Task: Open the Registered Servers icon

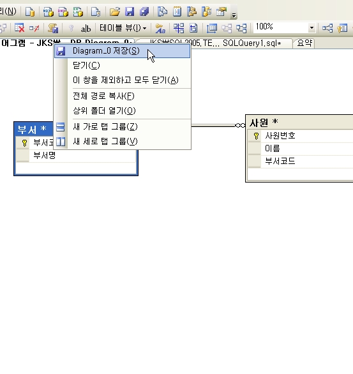Action: (162, 11)
